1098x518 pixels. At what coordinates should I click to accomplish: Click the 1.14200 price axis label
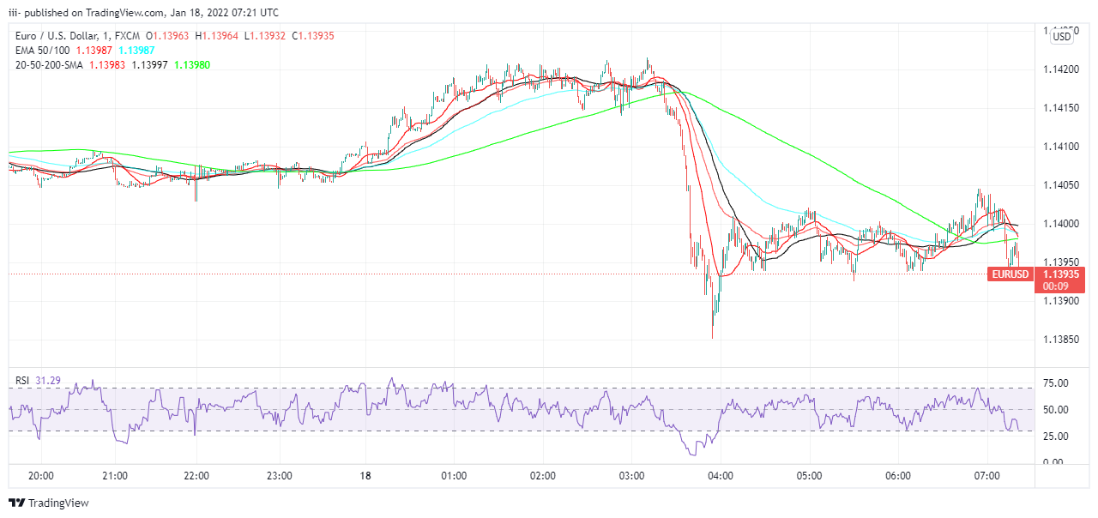coord(1061,69)
